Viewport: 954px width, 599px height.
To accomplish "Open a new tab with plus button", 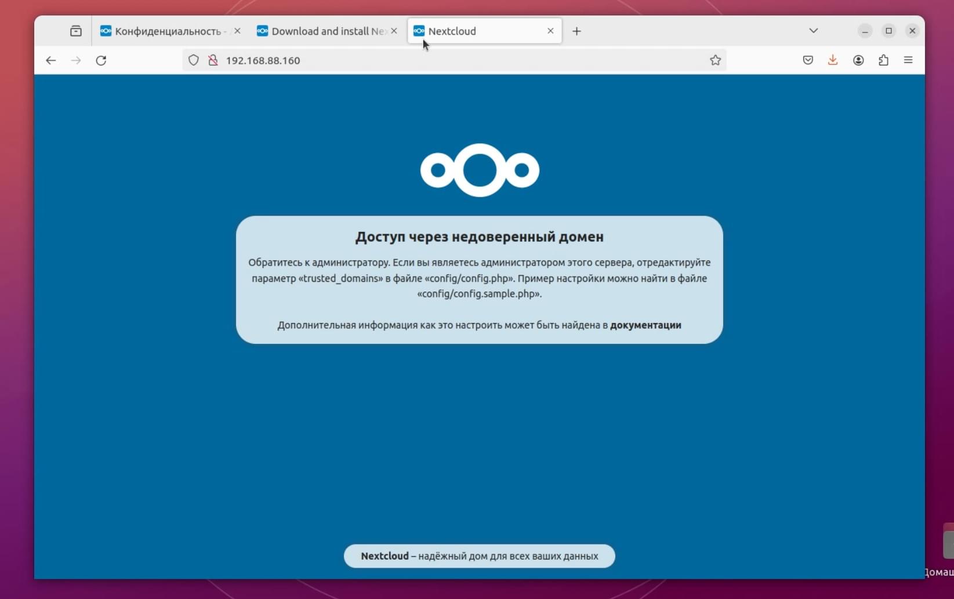I will point(576,31).
